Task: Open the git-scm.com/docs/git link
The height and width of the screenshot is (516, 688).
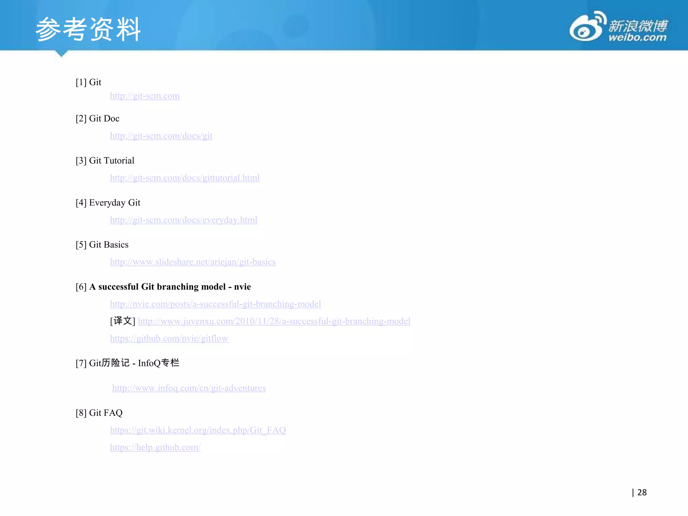Action: pyautogui.click(x=161, y=136)
